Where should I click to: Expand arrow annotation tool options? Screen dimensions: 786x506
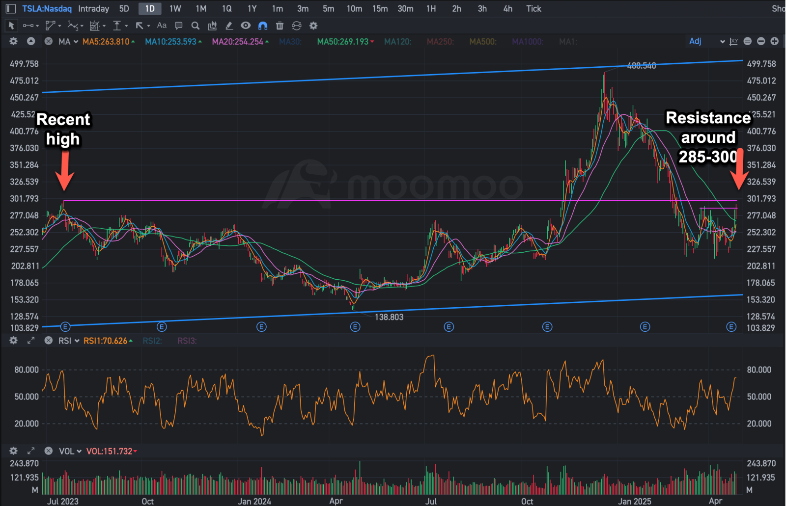point(148,26)
